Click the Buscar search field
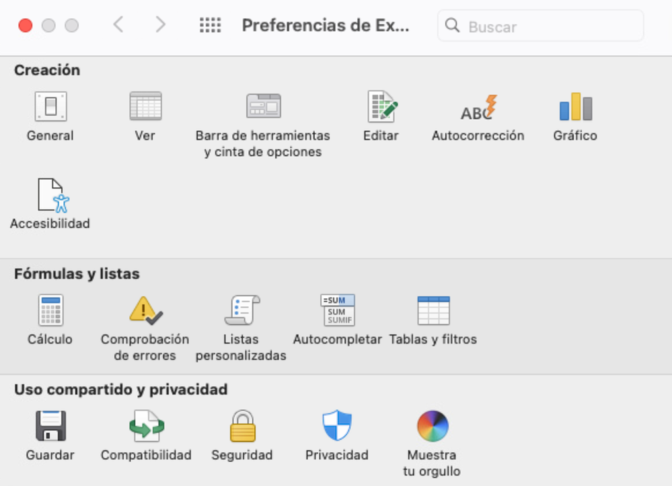The width and height of the screenshot is (672, 486). 540,26
